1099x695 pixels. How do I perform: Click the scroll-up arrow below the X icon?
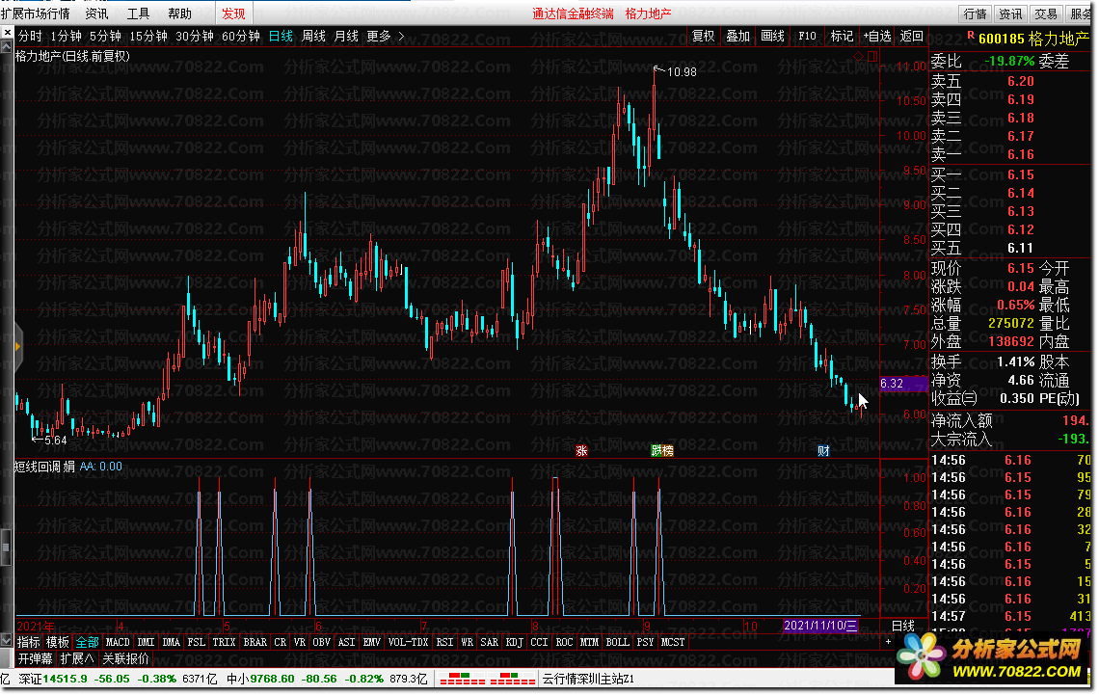click(x=7, y=46)
